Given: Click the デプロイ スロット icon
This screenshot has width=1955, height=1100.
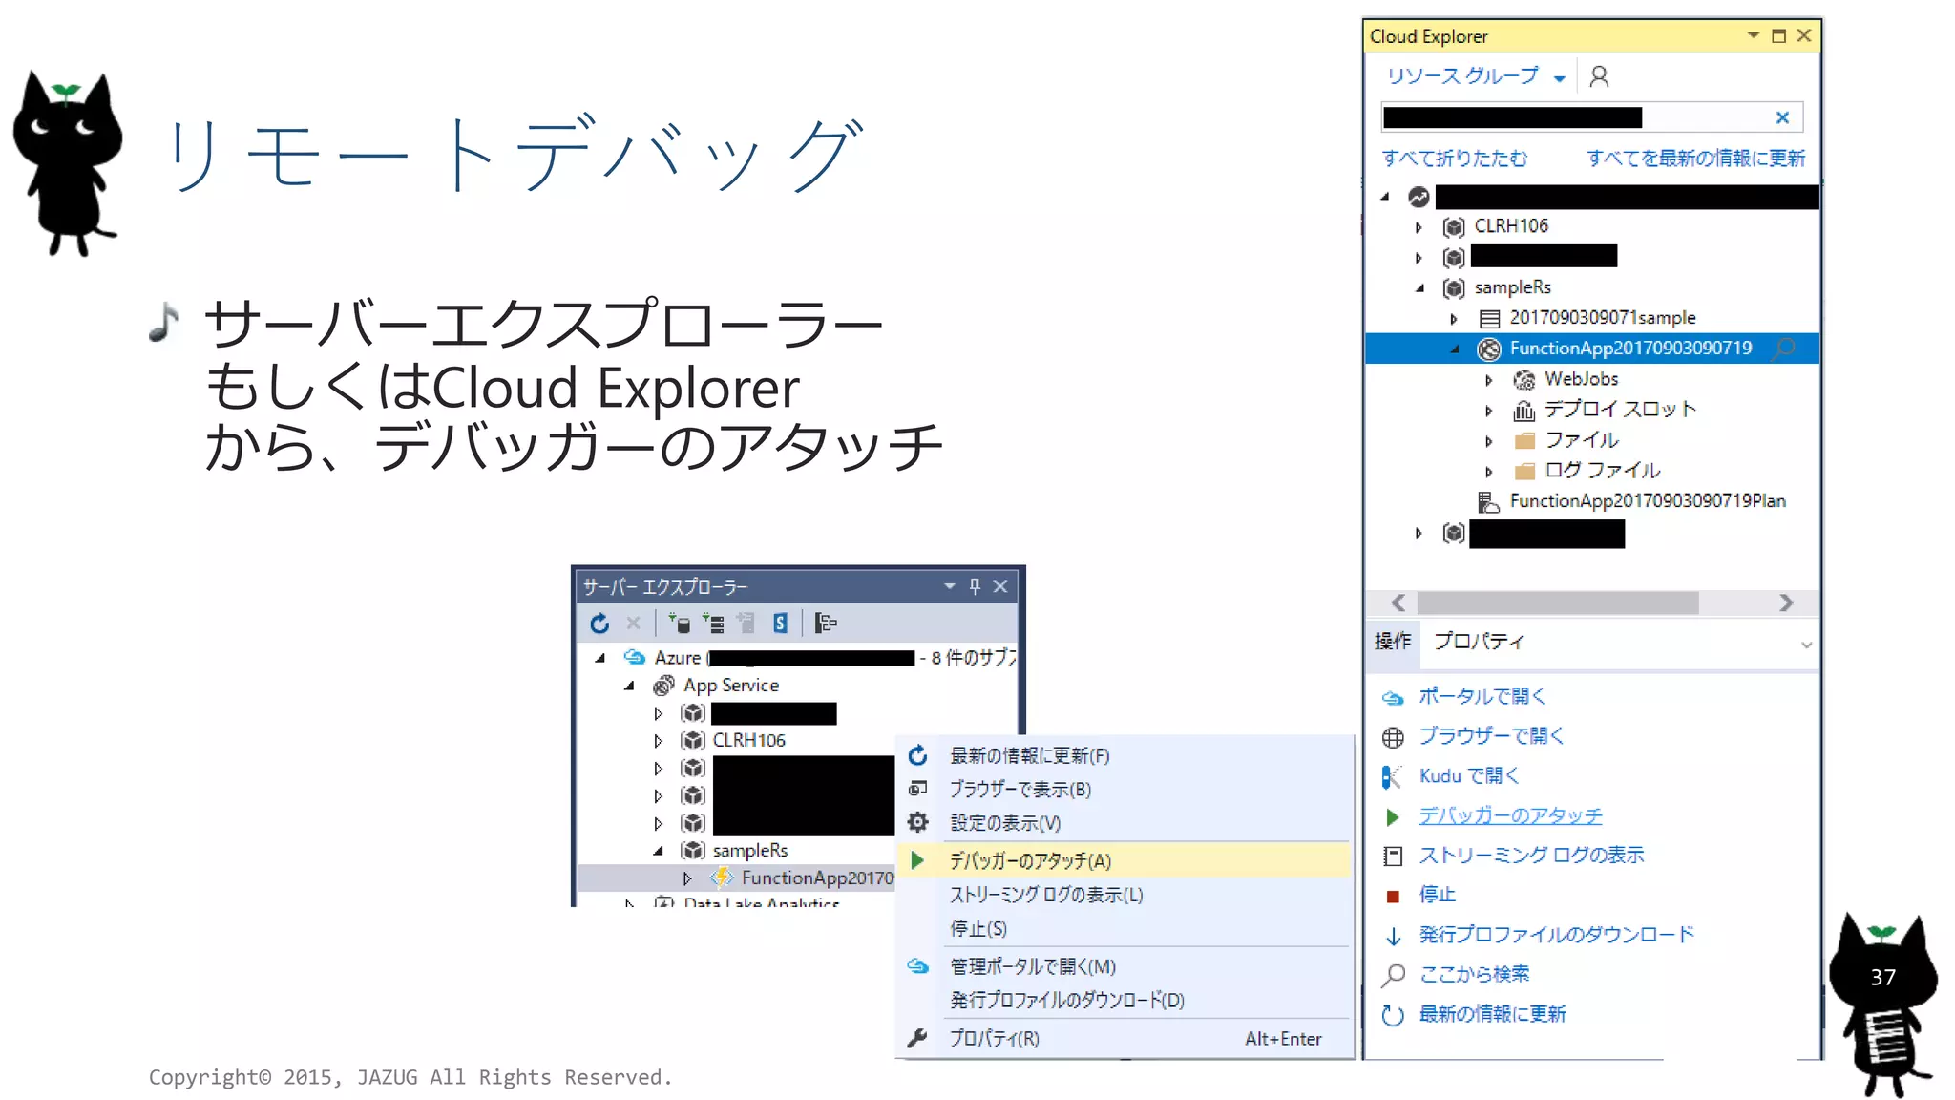Looking at the screenshot, I should coord(1524,411).
